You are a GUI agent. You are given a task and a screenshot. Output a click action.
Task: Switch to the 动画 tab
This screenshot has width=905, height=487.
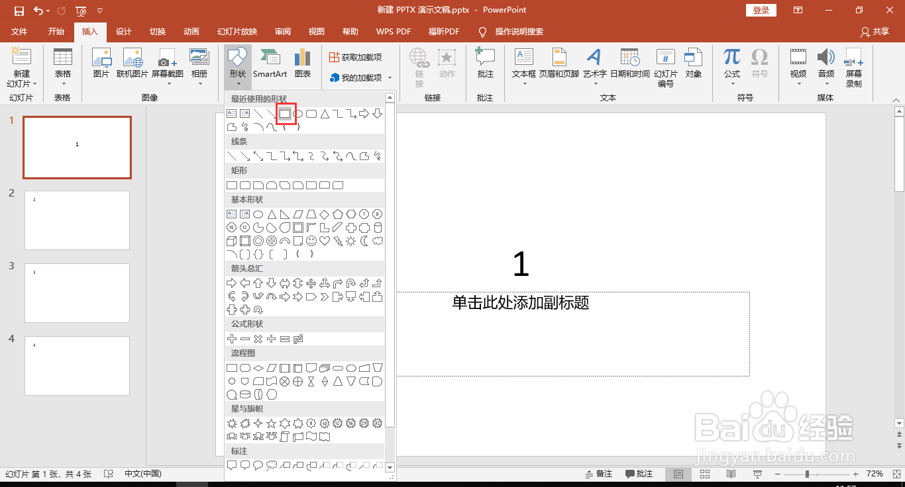(x=191, y=32)
